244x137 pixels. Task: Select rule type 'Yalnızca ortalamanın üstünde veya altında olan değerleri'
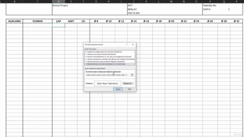click(110, 59)
